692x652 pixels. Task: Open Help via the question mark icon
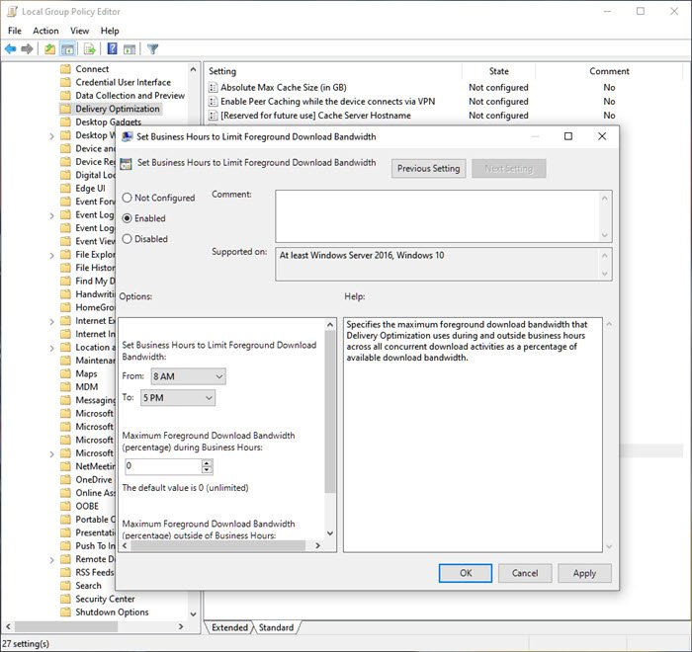(112, 49)
